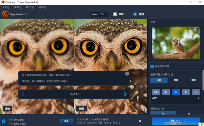Click the split-view layout icon
204x126 pixels.
(x=115, y=14)
